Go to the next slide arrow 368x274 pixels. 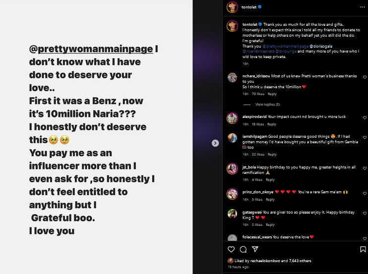[215, 143]
